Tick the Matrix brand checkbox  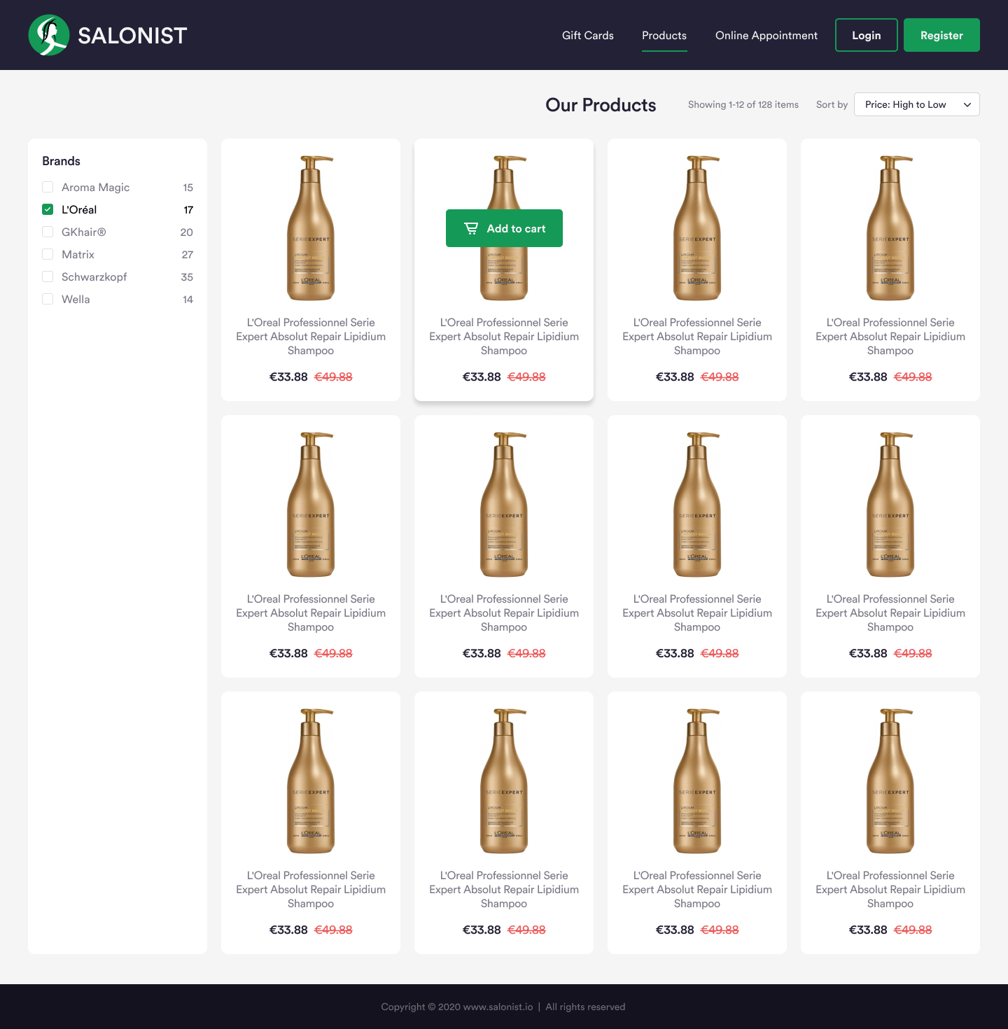[48, 254]
